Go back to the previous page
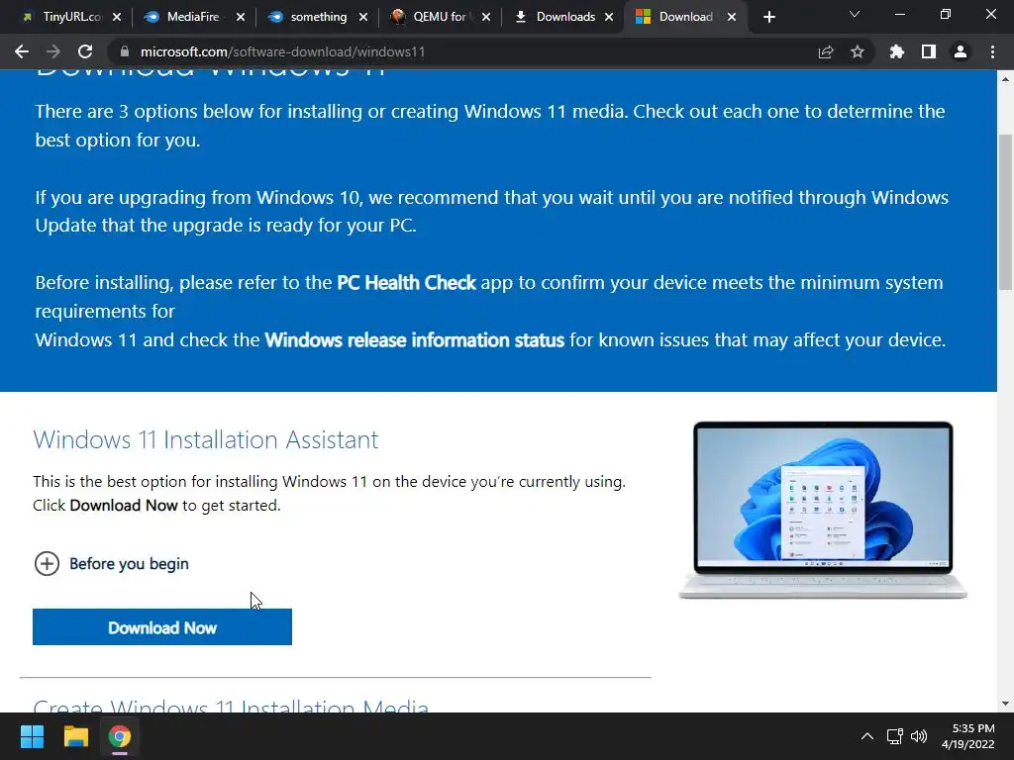The width and height of the screenshot is (1014, 760). click(x=22, y=51)
